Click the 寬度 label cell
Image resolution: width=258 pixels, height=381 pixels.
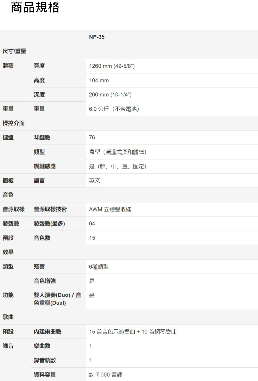pyautogui.click(x=58, y=66)
